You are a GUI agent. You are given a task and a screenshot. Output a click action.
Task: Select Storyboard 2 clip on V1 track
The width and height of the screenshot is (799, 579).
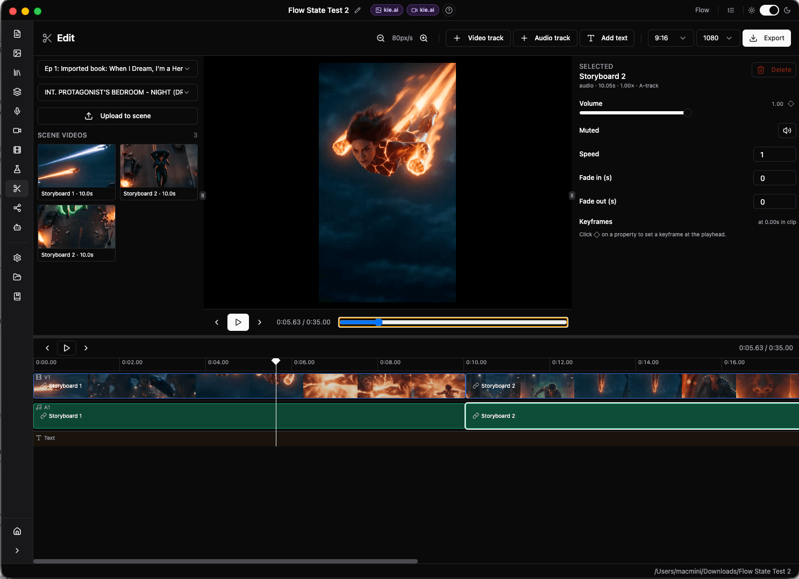632,386
